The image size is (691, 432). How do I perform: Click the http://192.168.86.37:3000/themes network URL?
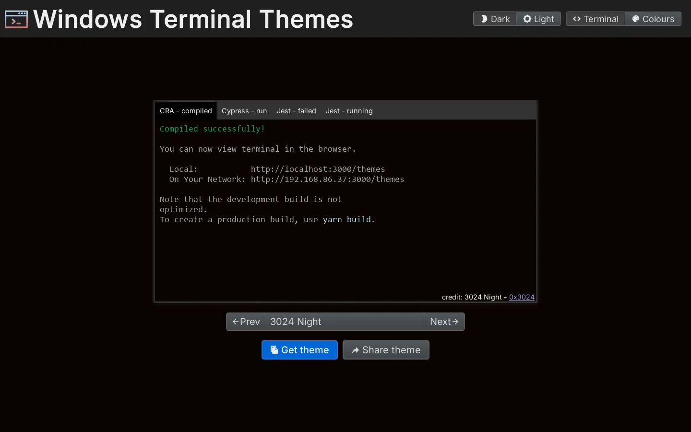tap(327, 179)
